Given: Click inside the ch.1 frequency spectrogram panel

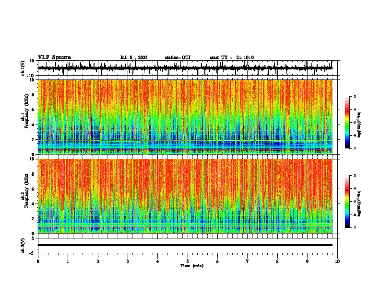Looking at the screenshot, I should click(x=185, y=117).
